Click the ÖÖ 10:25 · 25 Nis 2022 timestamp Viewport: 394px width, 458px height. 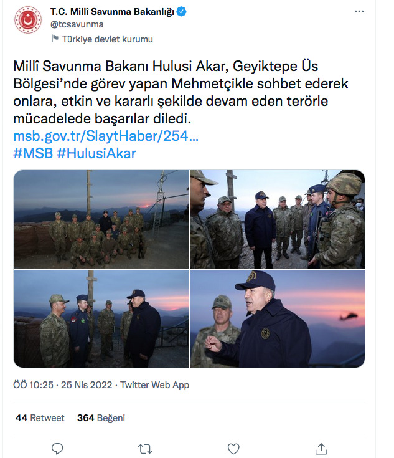[63, 385]
